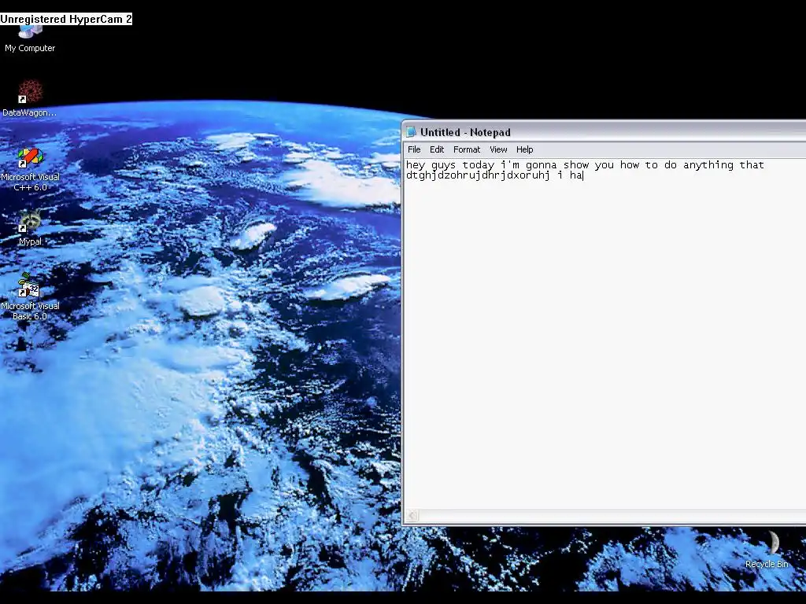Click the word "today" in Notepad text
806x604 pixels.
pos(479,165)
